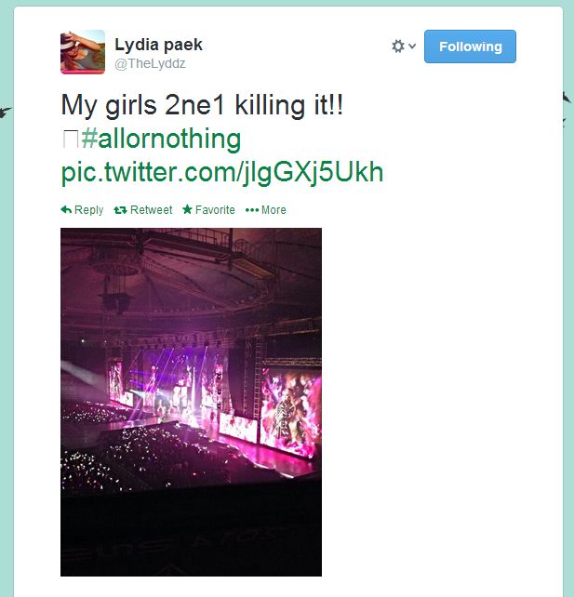Open the pic.twitter.com/jlgGXj5Ukh link
This screenshot has width=574, height=597.
(x=221, y=172)
